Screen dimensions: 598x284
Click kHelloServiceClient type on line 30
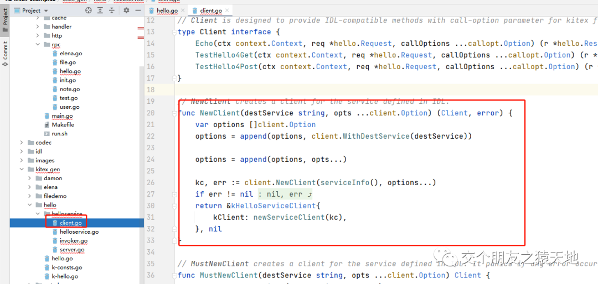(x=274, y=206)
